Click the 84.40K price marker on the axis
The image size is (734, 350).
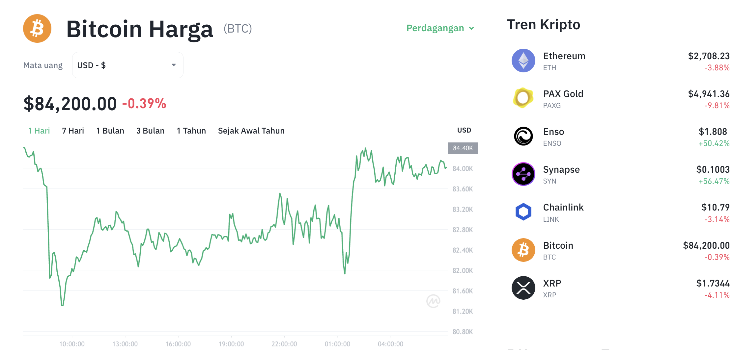(463, 148)
